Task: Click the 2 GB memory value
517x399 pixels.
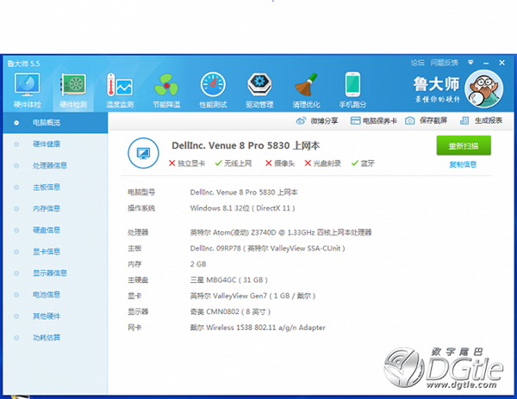Action: click(x=198, y=264)
